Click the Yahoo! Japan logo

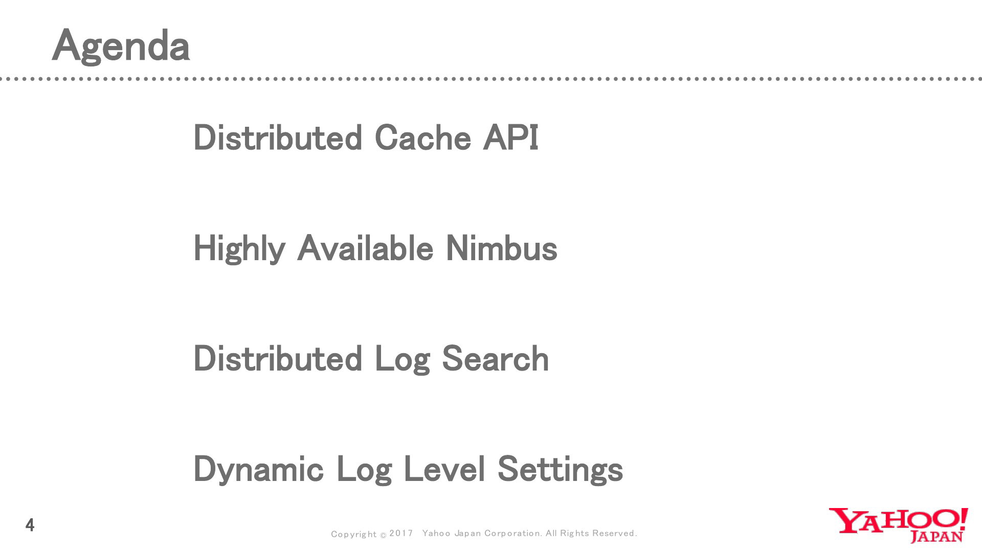[x=898, y=525]
